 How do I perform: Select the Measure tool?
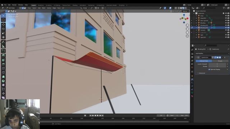(x=3, y=46)
